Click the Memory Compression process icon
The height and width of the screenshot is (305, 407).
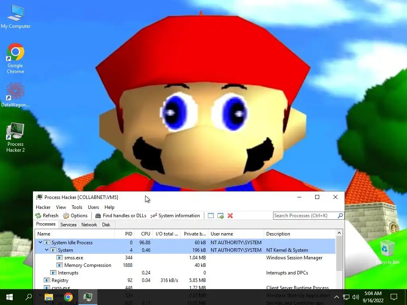[x=60, y=265]
